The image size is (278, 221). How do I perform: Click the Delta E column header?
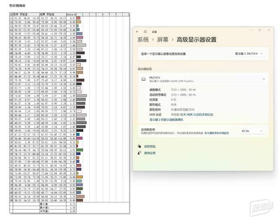(71, 14)
